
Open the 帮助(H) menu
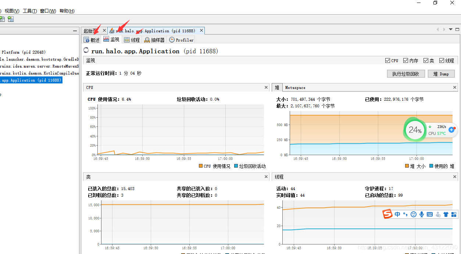(x=67, y=11)
